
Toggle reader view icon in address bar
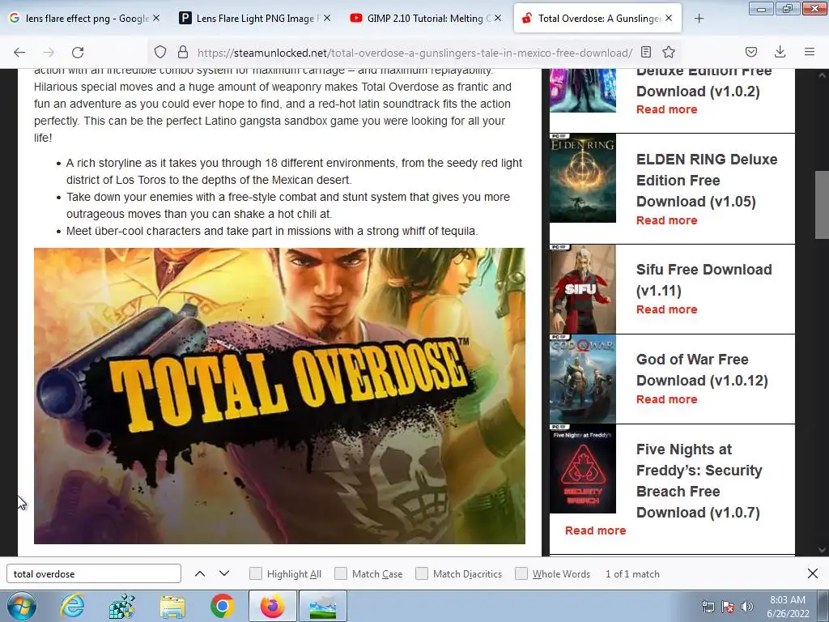(x=645, y=52)
